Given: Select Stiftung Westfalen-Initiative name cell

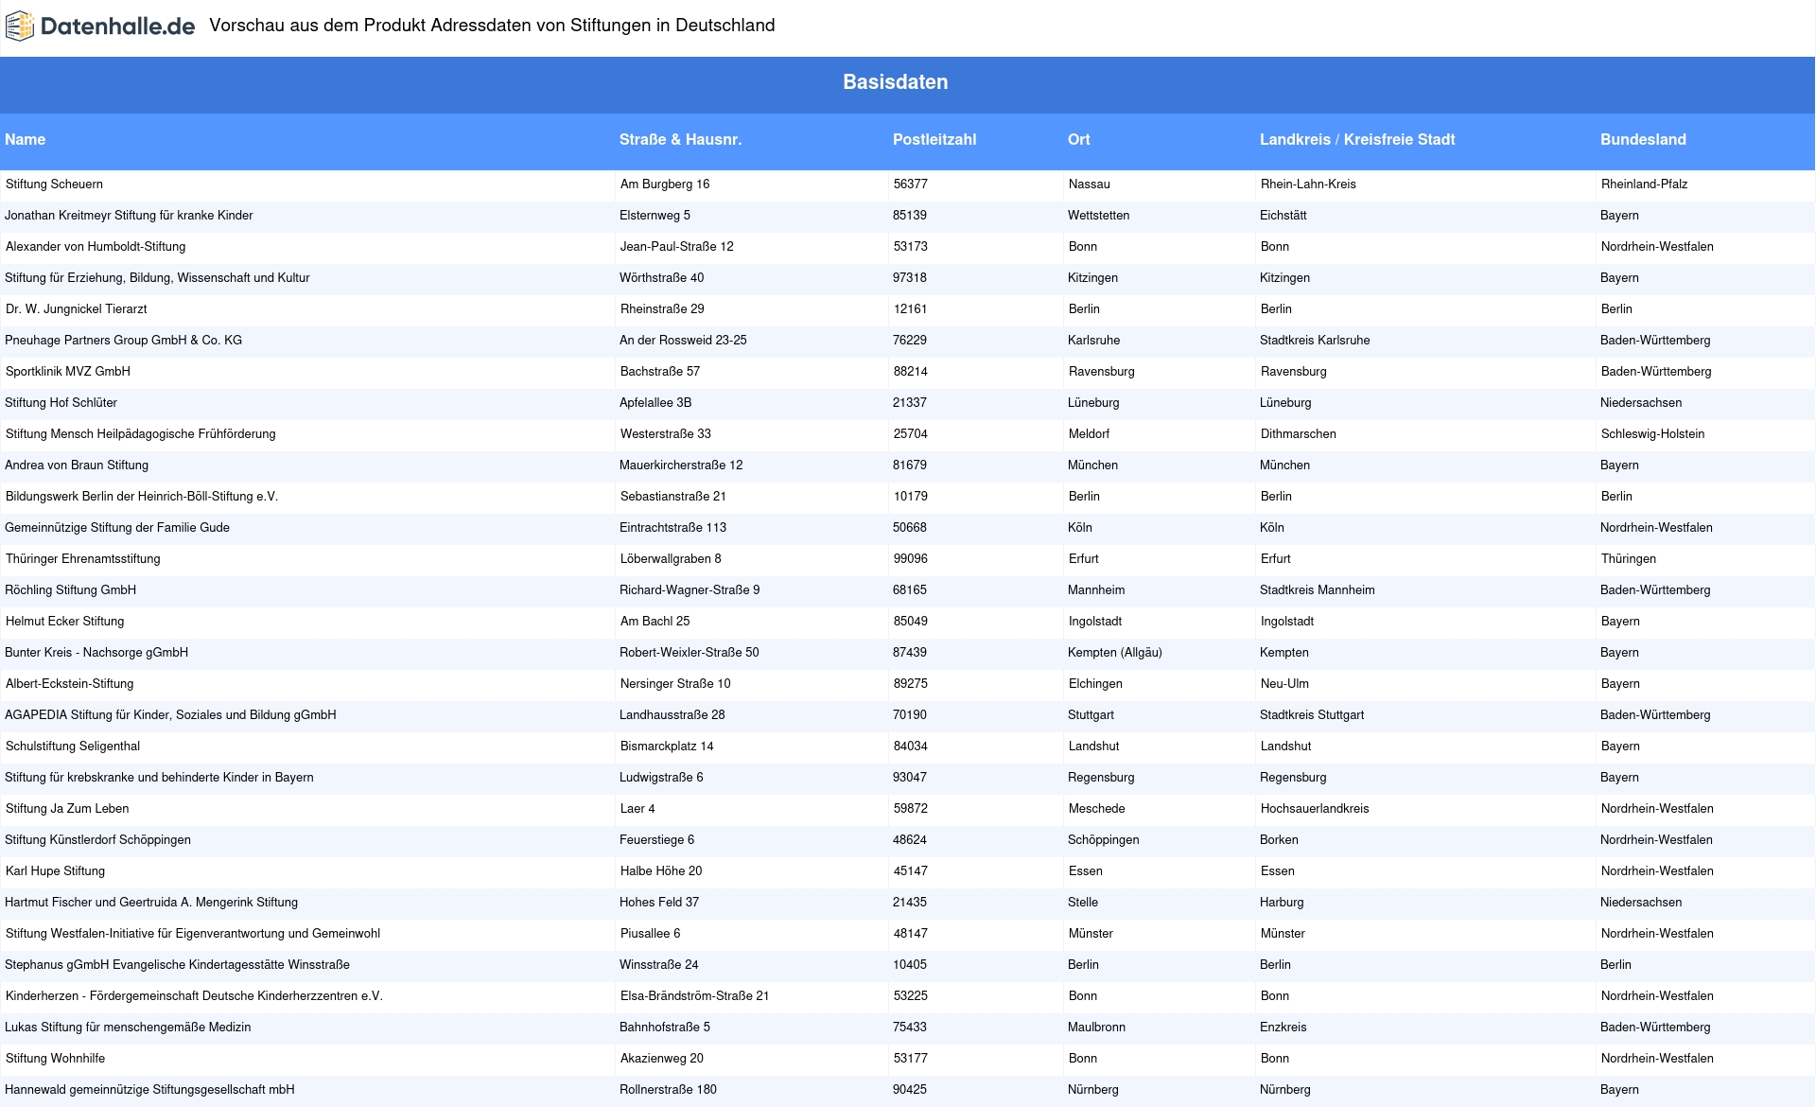Looking at the screenshot, I should [193, 934].
